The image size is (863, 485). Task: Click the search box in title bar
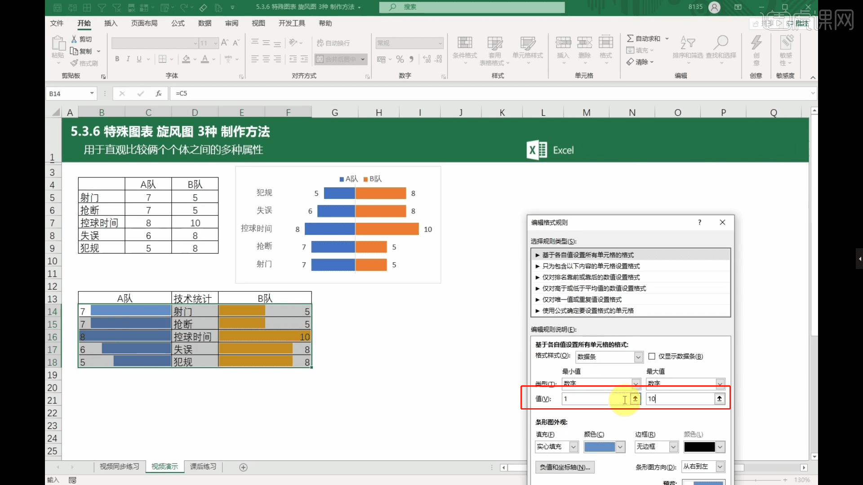472,7
